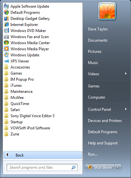Viewport: 131px width, 178px height.
Task: Click the Windows Update icon
Action: coord(6,55)
